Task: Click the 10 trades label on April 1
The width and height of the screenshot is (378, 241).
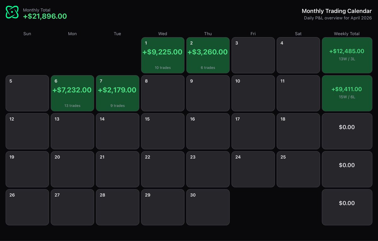Action: point(163,68)
